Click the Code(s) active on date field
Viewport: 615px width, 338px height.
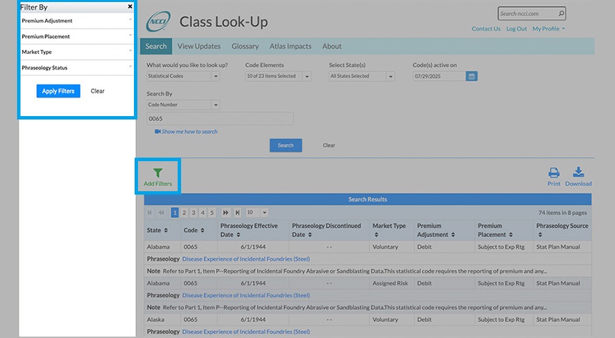[x=439, y=76]
